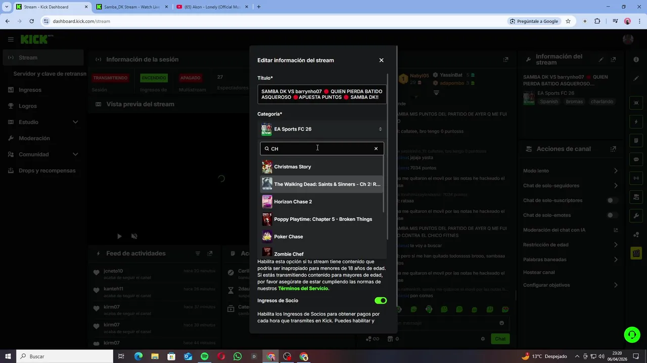Pop out the Acciones de canal panel
This screenshot has height=363, width=647.
[x=613, y=149]
